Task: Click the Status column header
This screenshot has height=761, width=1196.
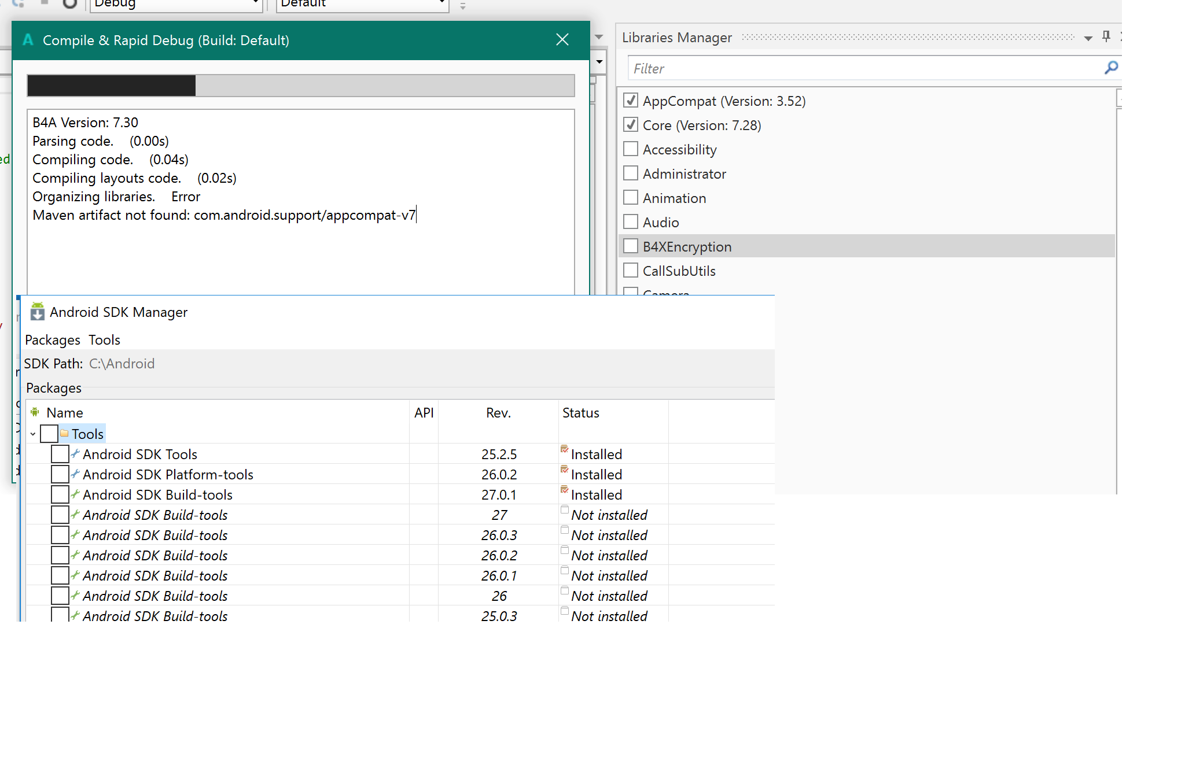Action: [x=580, y=413]
